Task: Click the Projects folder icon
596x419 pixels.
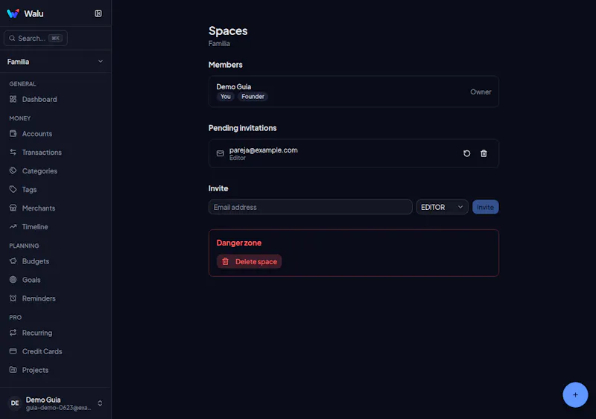Action: pos(13,370)
